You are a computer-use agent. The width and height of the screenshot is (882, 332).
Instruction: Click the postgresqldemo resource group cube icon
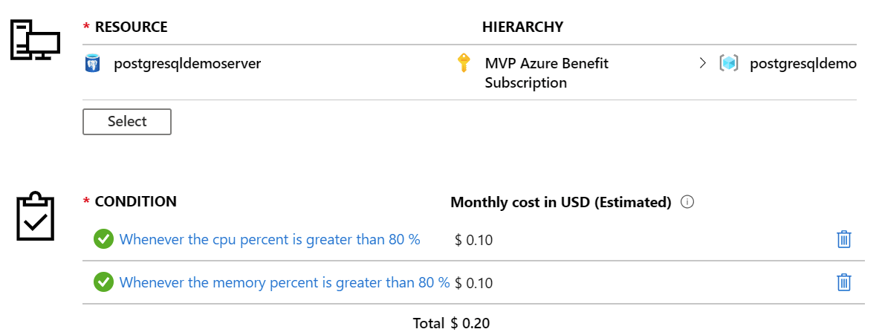(728, 64)
